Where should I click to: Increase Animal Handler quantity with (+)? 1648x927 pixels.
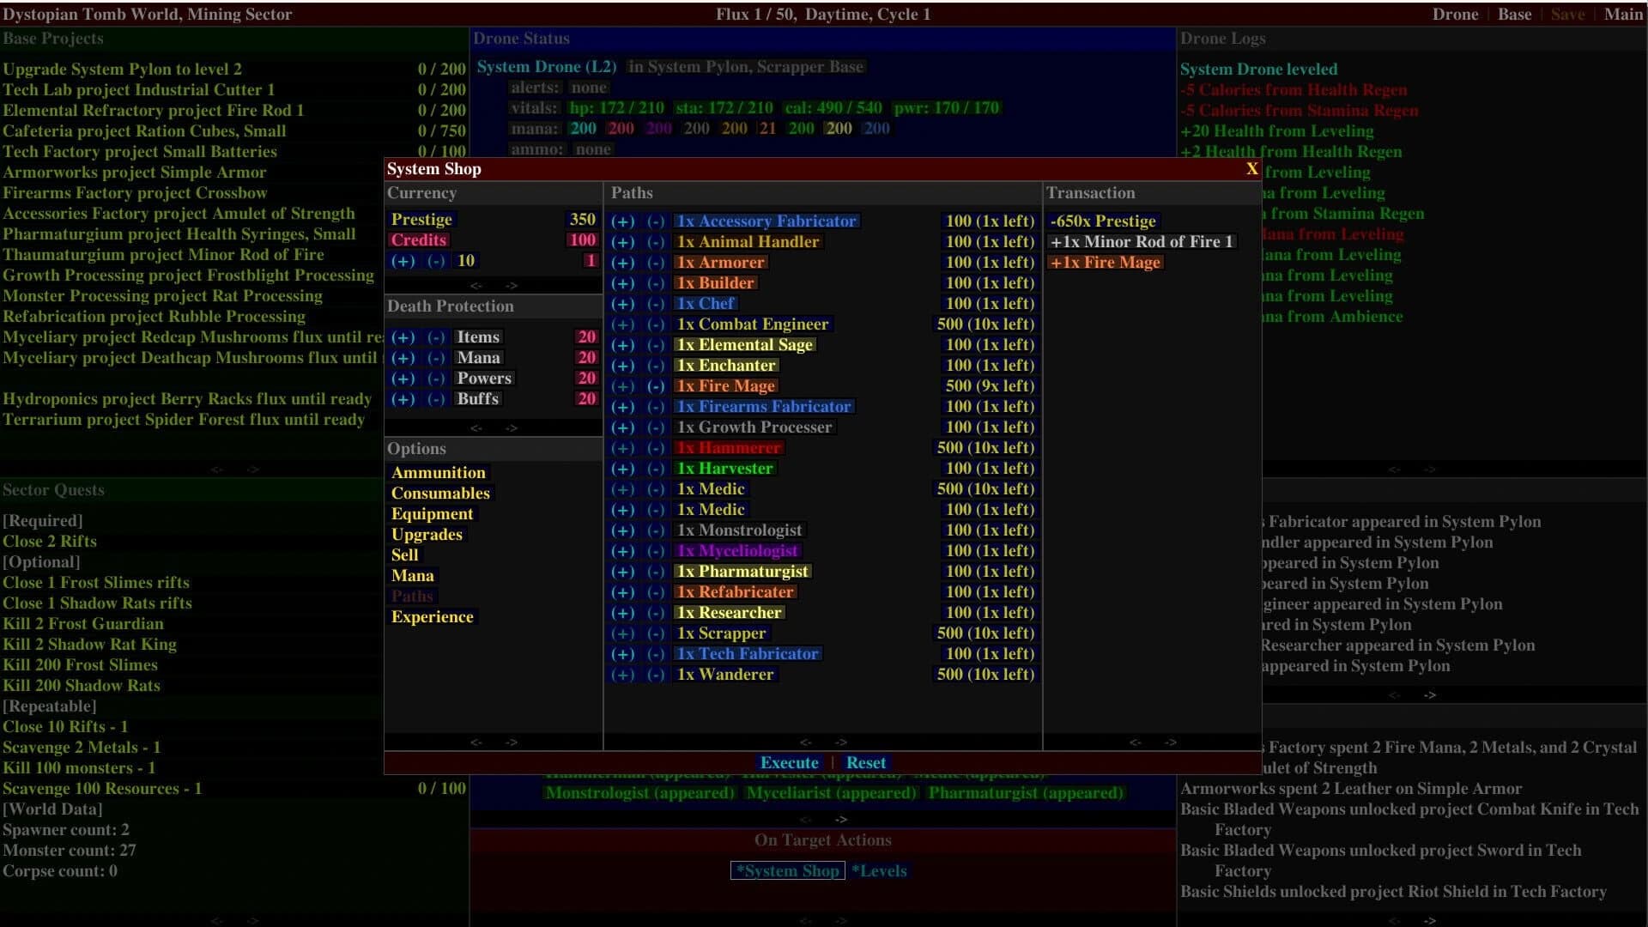click(623, 242)
